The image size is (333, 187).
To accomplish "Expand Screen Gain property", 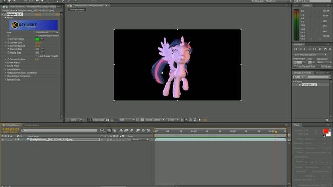I will (x=5, y=43).
